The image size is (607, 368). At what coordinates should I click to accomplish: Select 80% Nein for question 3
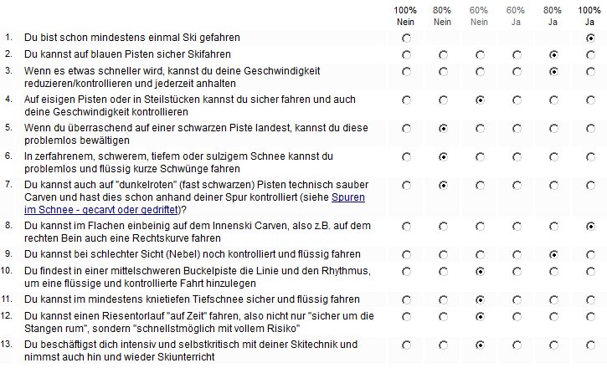coord(443,72)
